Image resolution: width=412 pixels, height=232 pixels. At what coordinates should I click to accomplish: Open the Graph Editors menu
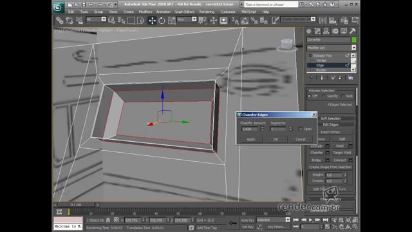click(x=185, y=12)
